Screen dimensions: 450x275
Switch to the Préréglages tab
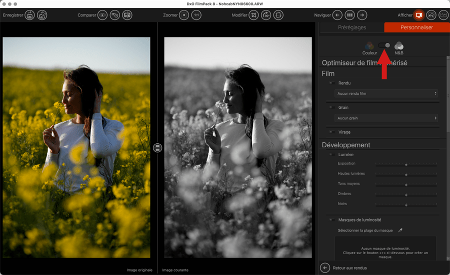pos(352,27)
